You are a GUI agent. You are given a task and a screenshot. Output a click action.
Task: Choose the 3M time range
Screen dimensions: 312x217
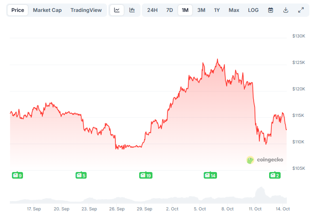[201, 10]
